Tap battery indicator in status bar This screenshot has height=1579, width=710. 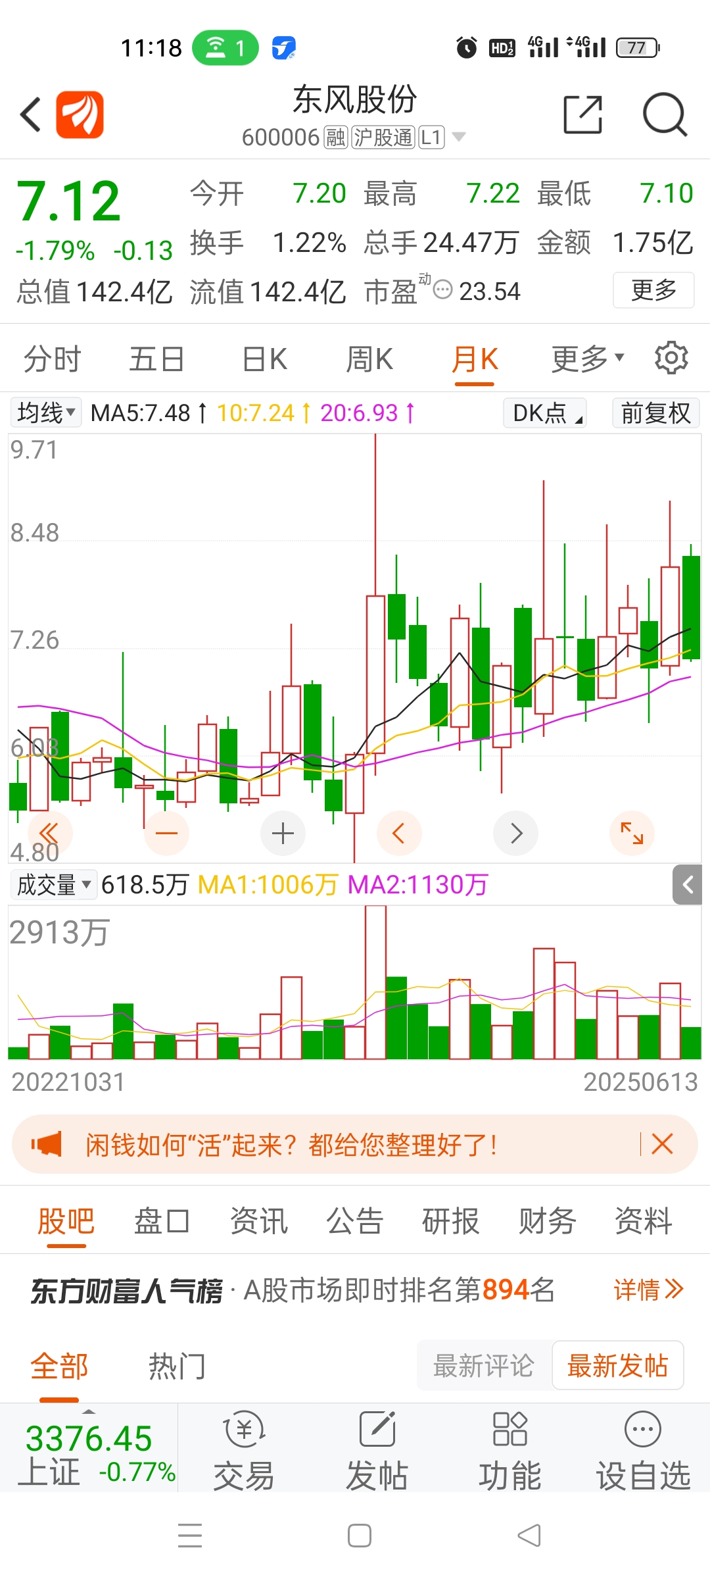coord(638,47)
